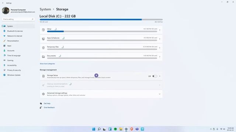
Task: Click the Other storage usage bar
Action: point(102,32)
